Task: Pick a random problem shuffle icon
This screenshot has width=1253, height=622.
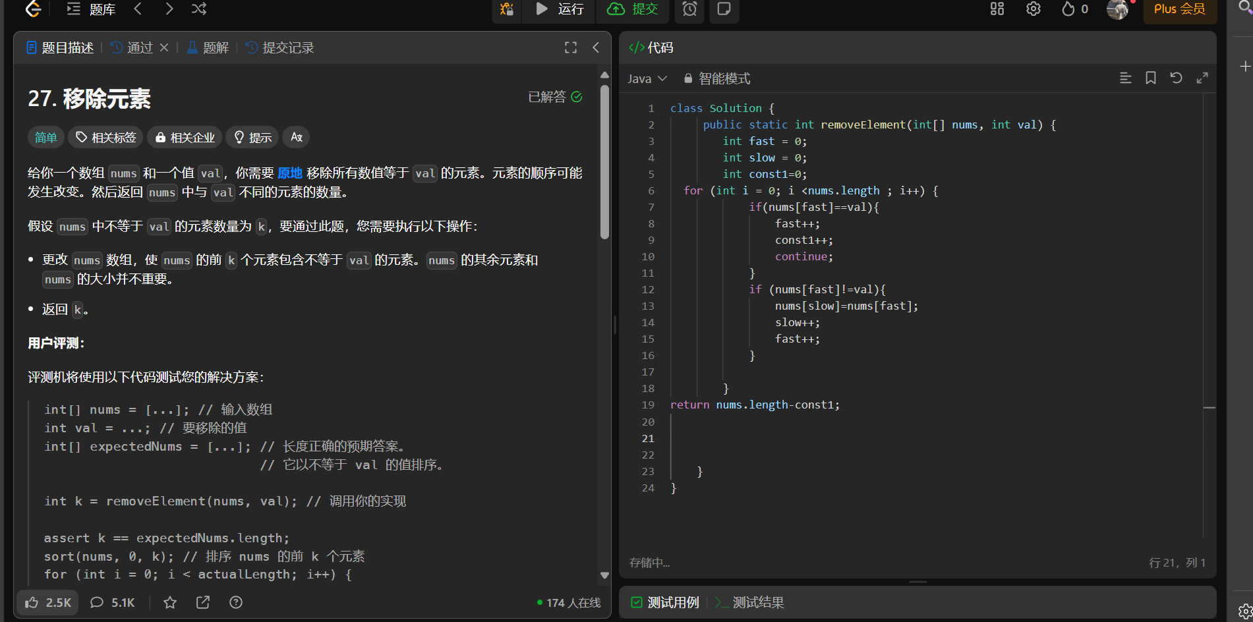Action: coord(199,9)
